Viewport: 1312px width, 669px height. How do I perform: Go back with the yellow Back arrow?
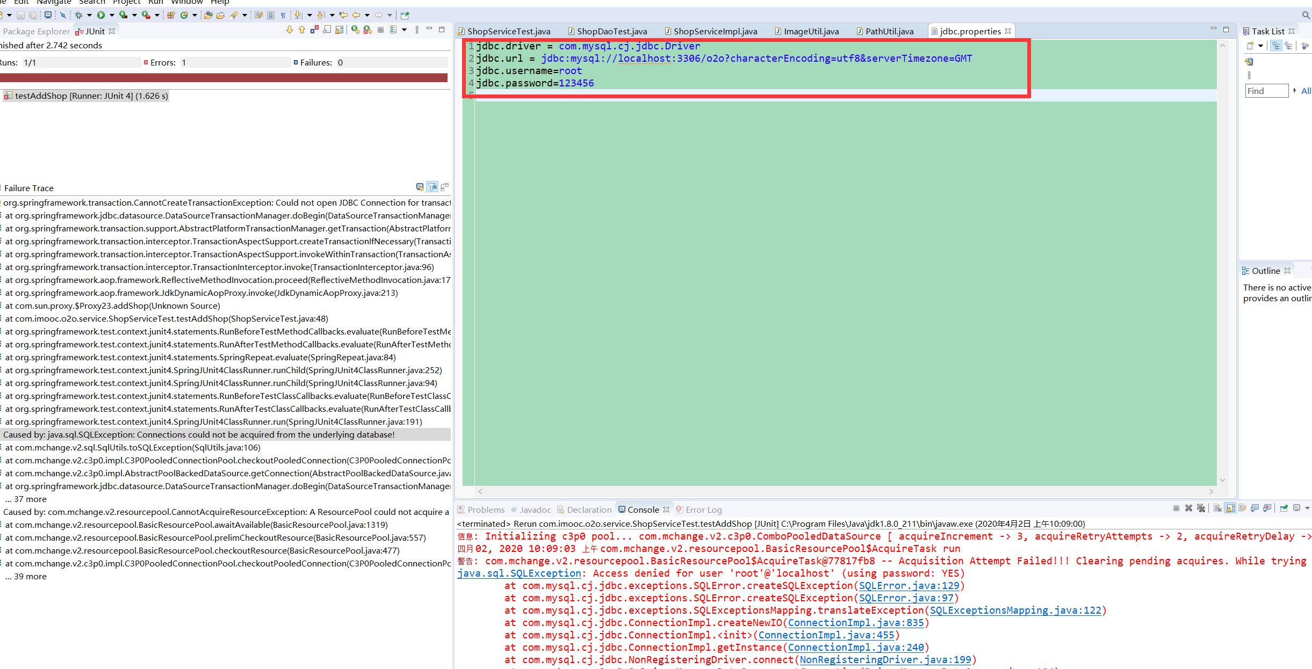pos(356,15)
